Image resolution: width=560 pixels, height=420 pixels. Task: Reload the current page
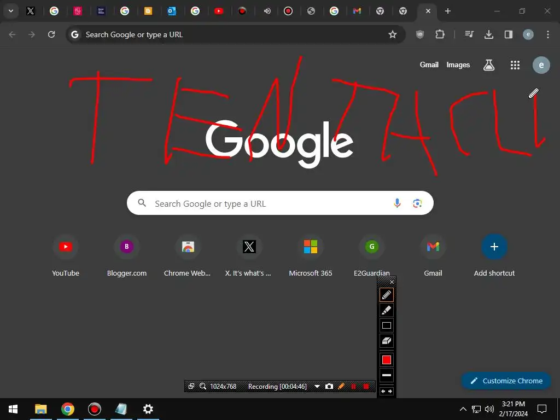51,34
